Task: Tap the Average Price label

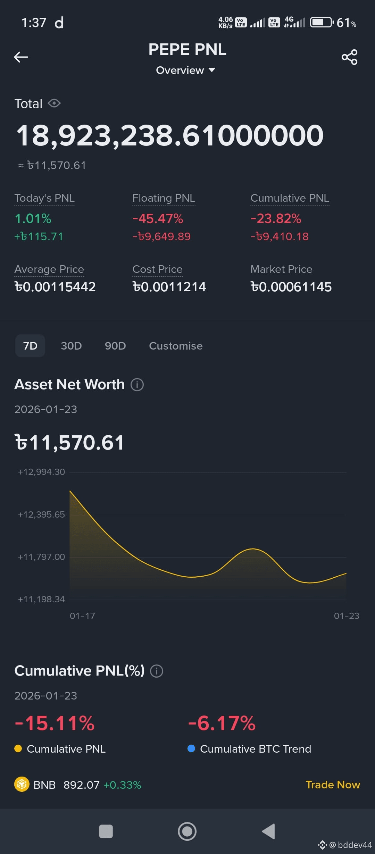Action: click(x=49, y=269)
